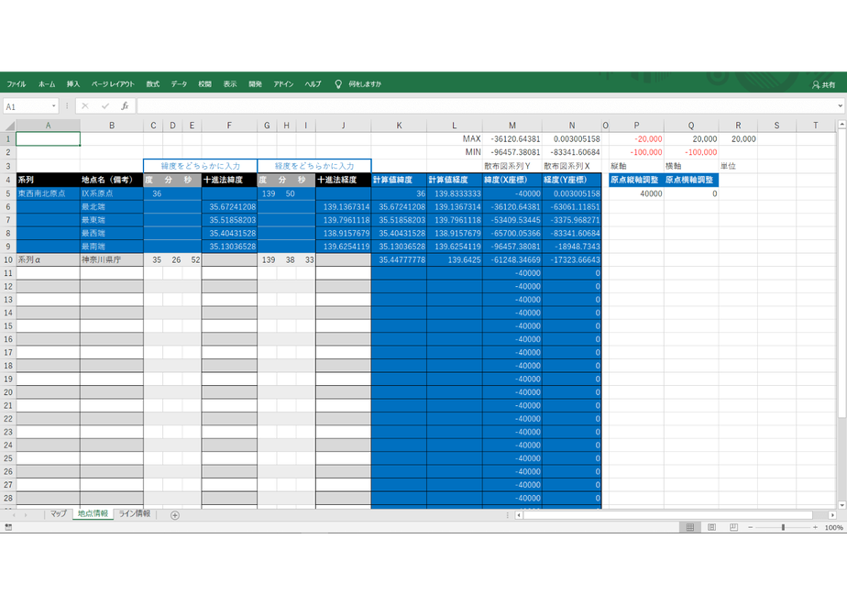Image resolution: width=847 pixels, height=605 pixels.
Task: Select column M header
Action: pos(512,126)
